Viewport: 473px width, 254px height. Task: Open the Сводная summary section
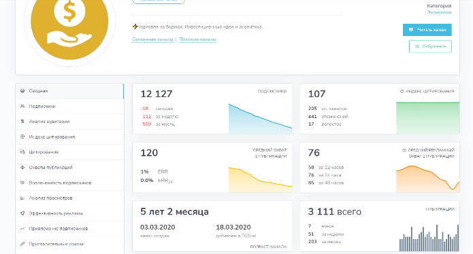[69, 91]
